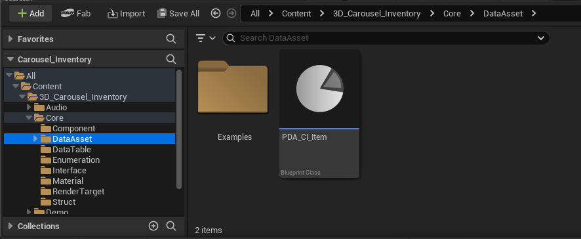This screenshot has height=239, width=581.
Task: Search in Favorites magnifier icon
Action: click(170, 39)
